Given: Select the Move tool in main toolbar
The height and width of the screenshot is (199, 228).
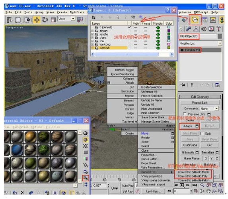Looking at the screenshot, I should (37, 20).
